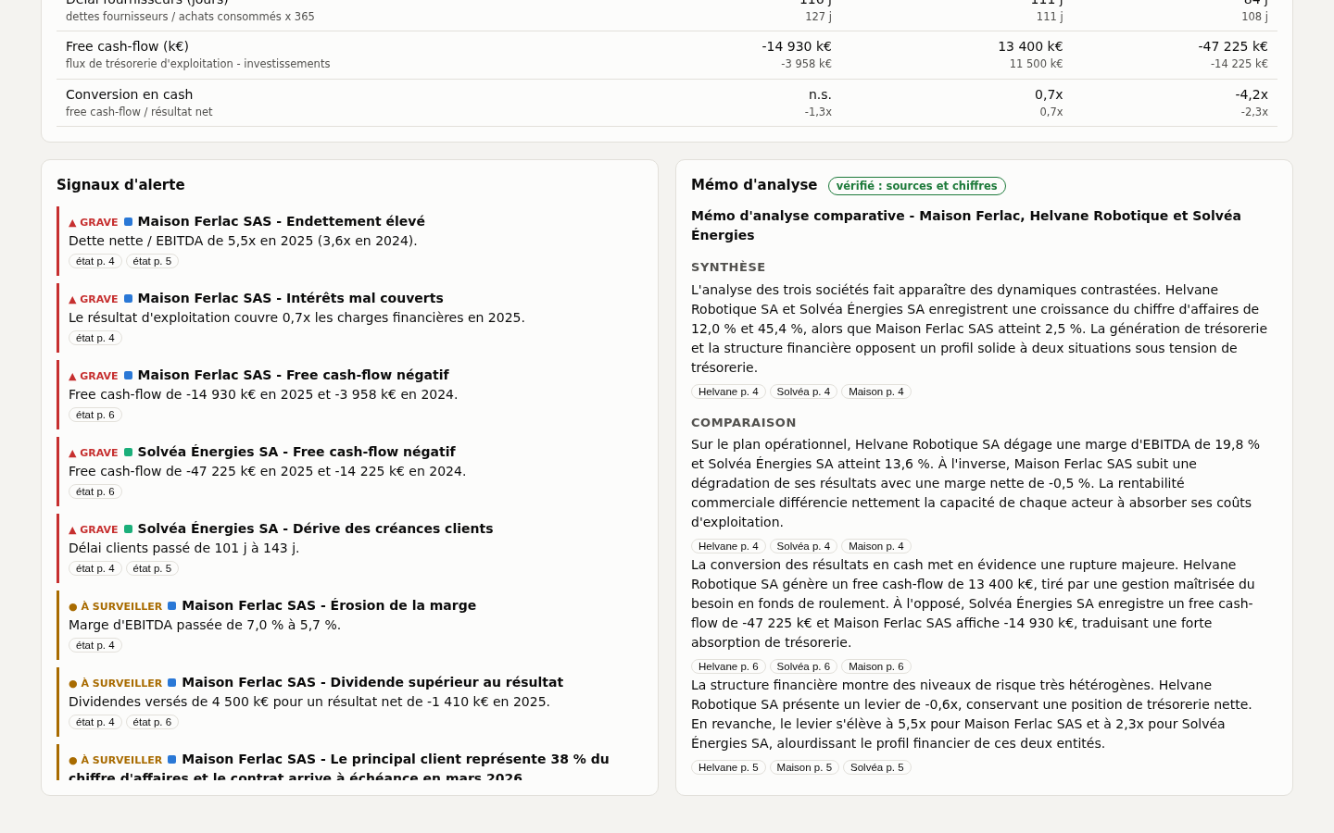1334x833 pixels.
Task: Open 'état p. 4' source under Endettement élevé
Action: pos(95,261)
